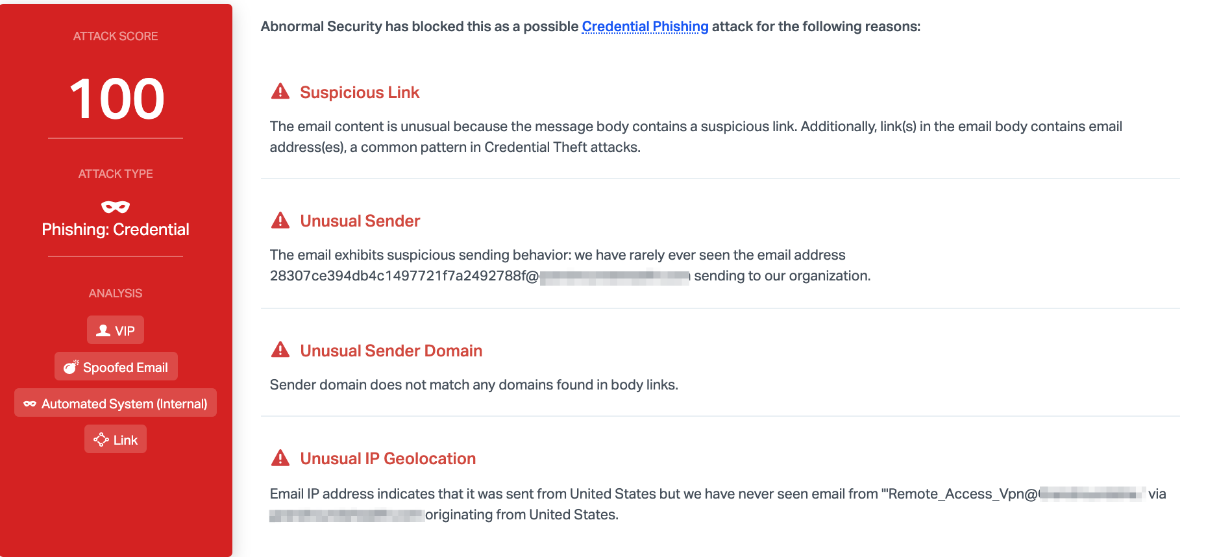This screenshot has width=1206, height=557.
Task: Click the Unusual Sender warning triangle icon
Action: pyautogui.click(x=280, y=221)
